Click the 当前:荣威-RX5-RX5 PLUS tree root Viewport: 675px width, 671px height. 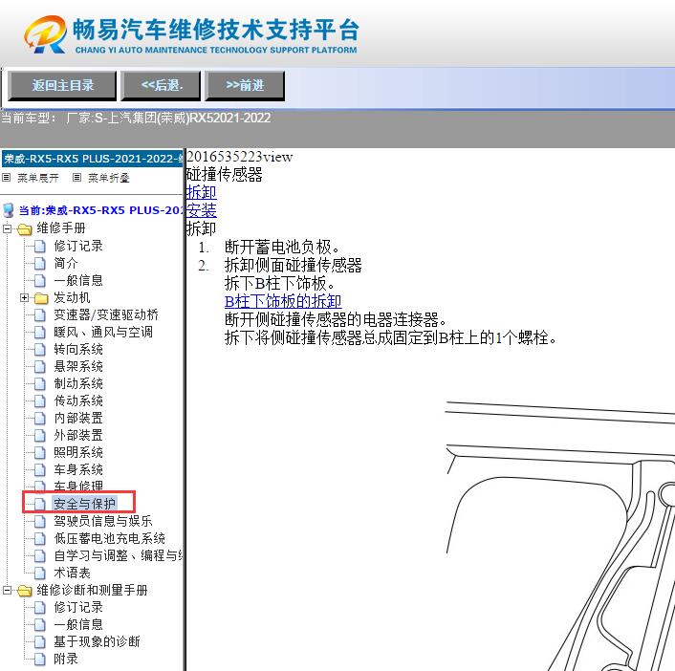point(100,210)
